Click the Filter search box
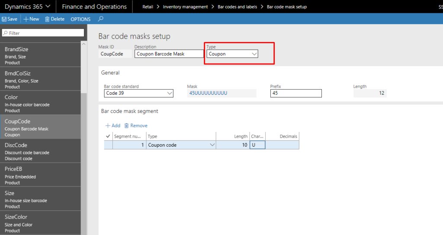The height and width of the screenshot is (235, 443). pyautogui.click(x=43, y=33)
